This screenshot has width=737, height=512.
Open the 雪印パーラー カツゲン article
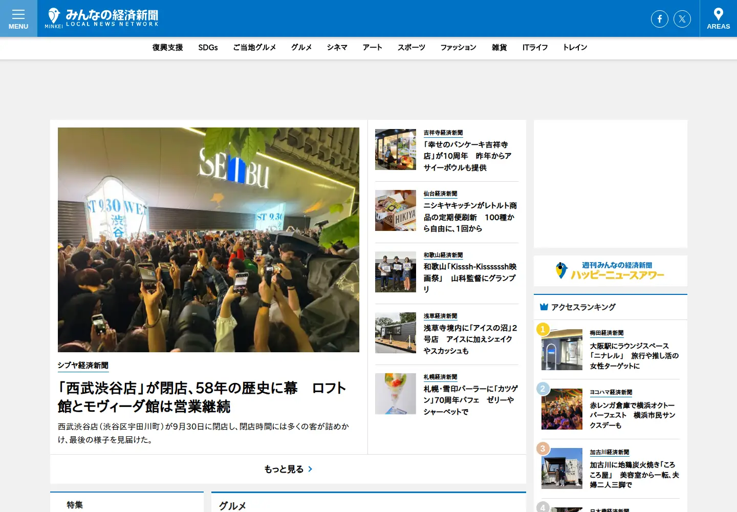click(x=470, y=400)
